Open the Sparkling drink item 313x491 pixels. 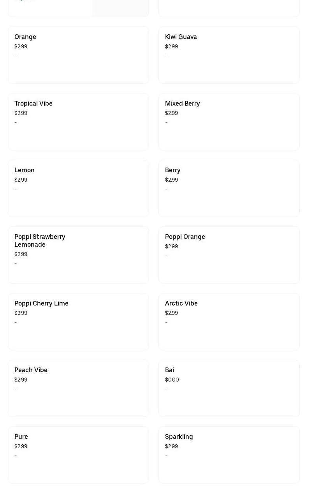click(229, 455)
